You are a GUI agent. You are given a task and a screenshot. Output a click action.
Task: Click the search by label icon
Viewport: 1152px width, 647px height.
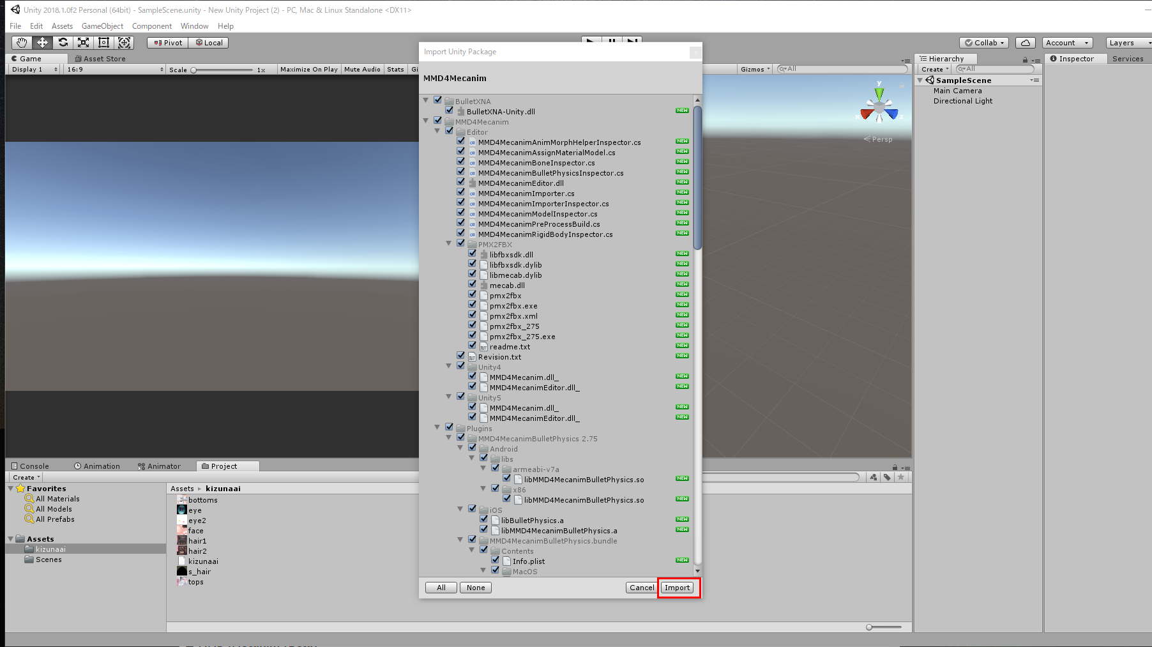pyautogui.click(x=887, y=477)
